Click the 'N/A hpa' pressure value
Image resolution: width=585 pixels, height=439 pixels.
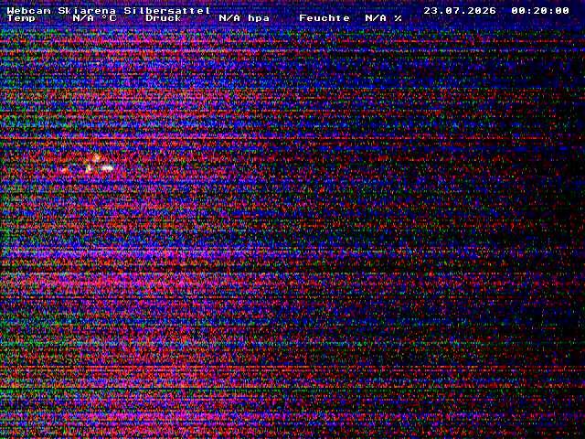244,18
